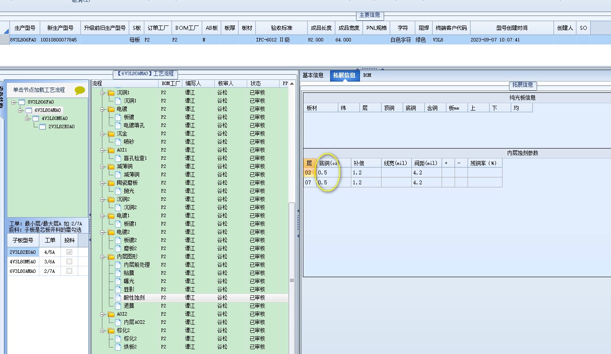Click the 抛光 document icon

pyautogui.click(x=118, y=191)
